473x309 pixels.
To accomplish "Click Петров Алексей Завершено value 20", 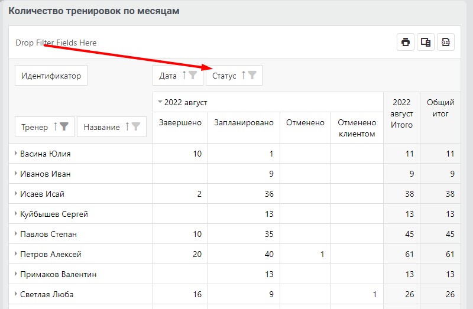I will point(197,254).
